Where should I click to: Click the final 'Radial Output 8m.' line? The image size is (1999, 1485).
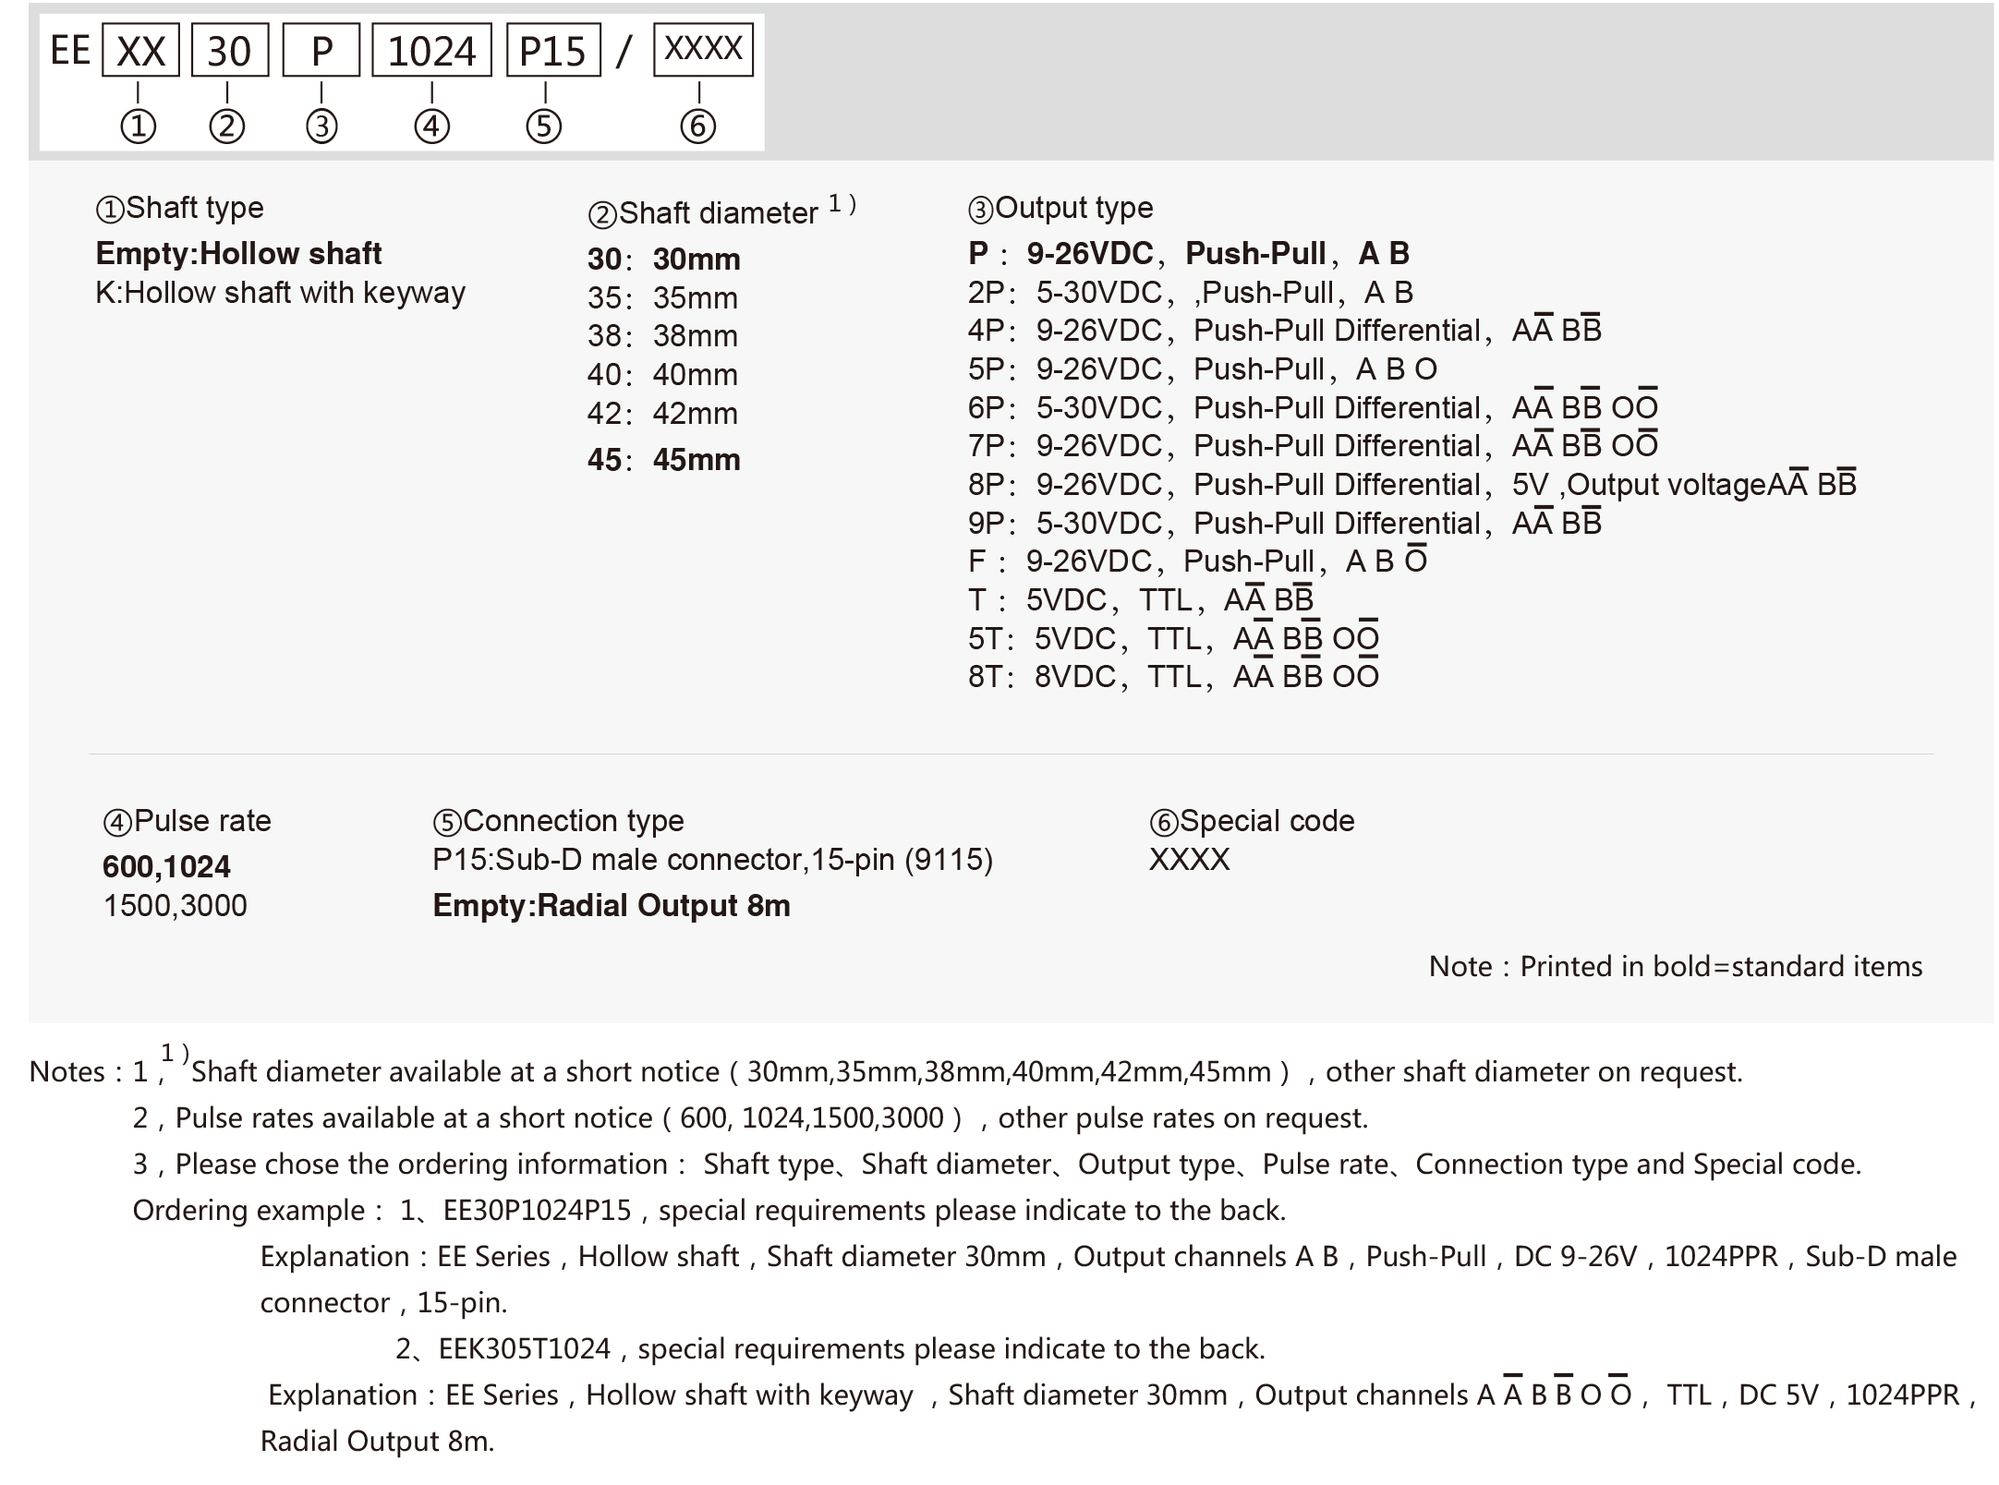[x=378, y=1442]
